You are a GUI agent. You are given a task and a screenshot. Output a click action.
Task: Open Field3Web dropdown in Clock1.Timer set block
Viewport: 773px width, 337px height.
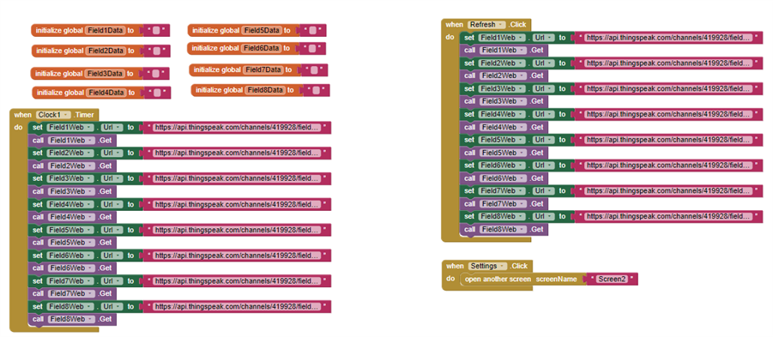[70, 178]
